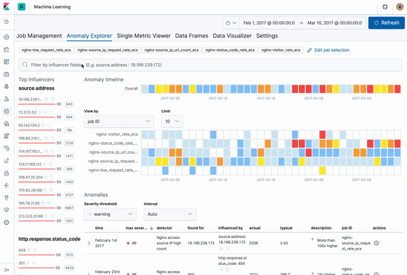Click the Refresh button

click(x=387, y=23)
